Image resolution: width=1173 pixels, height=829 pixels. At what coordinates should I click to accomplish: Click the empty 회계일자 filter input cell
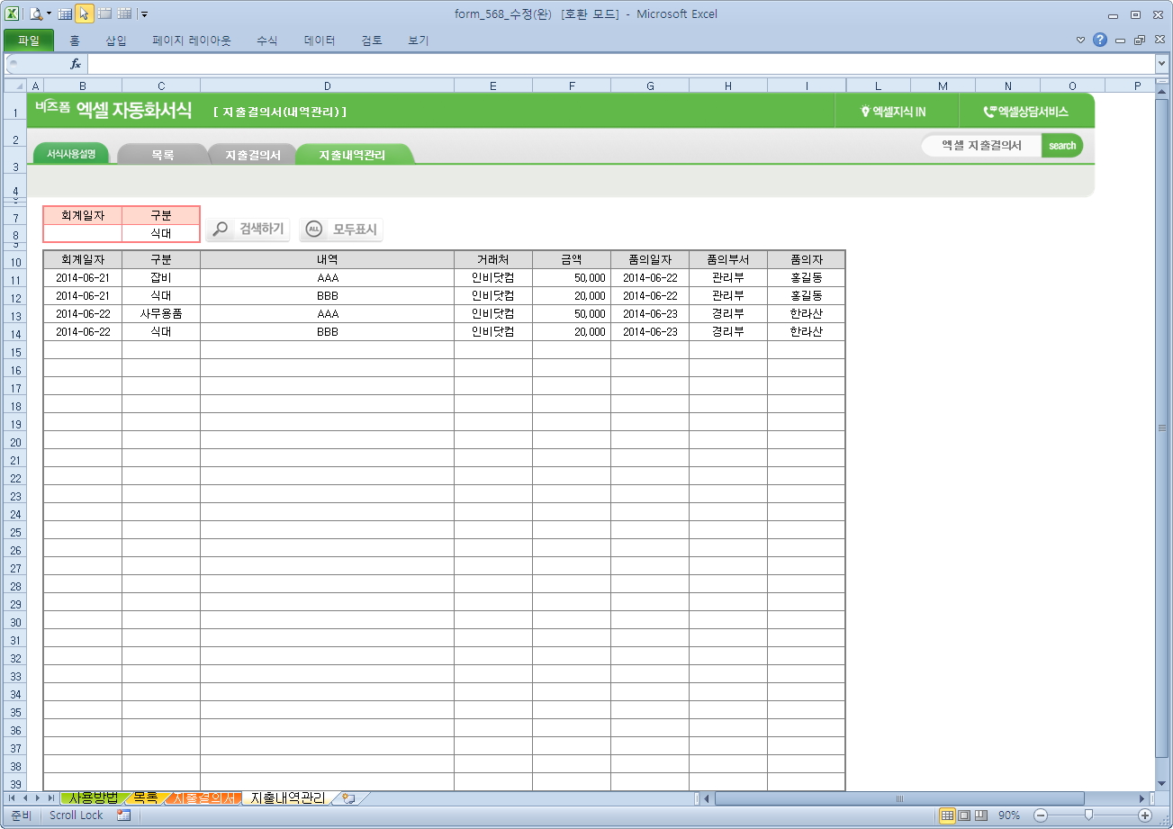[83, 234]
